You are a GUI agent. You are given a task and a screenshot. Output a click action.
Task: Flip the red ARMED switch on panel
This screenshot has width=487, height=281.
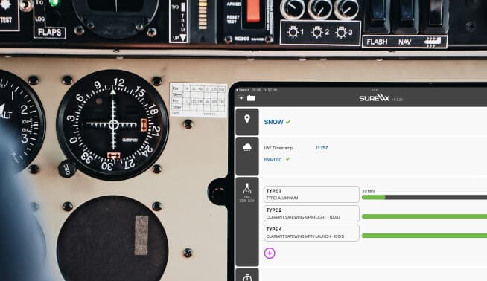click(253, 11)
